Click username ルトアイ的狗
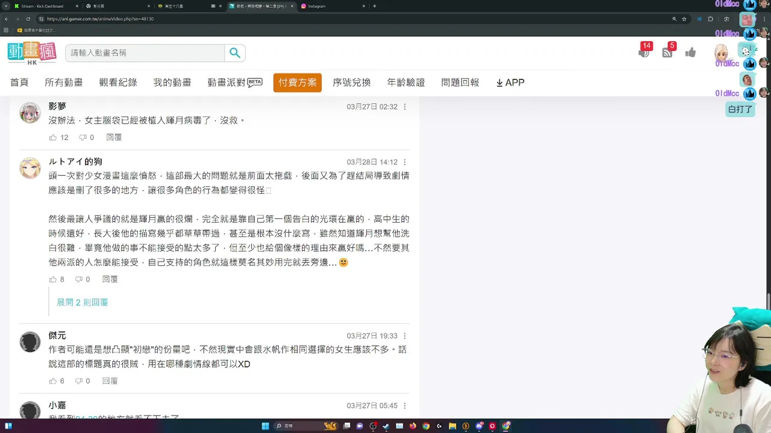 [75, 162]
